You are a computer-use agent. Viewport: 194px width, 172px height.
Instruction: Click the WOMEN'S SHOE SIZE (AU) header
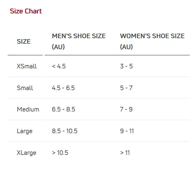click(x=152, y=41)
